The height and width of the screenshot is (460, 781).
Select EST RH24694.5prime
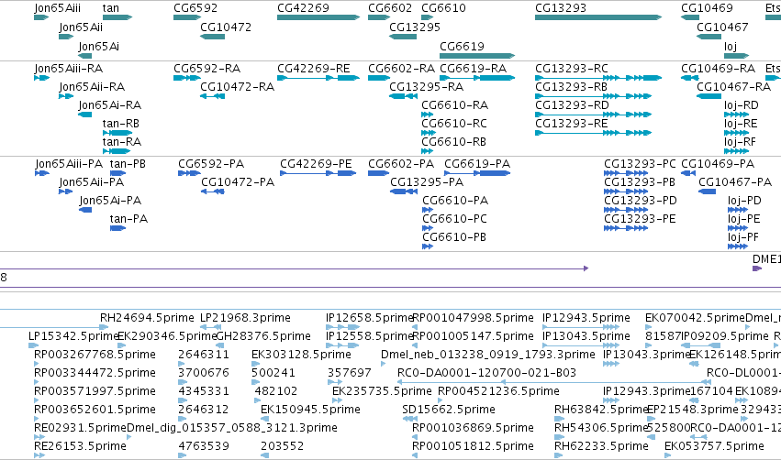(147, 318)
